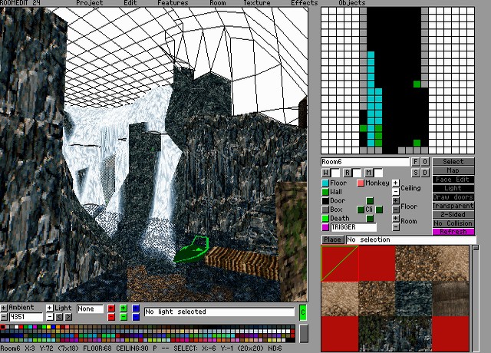Open the Effects menu
491x353 pixels.
(304, 3)
